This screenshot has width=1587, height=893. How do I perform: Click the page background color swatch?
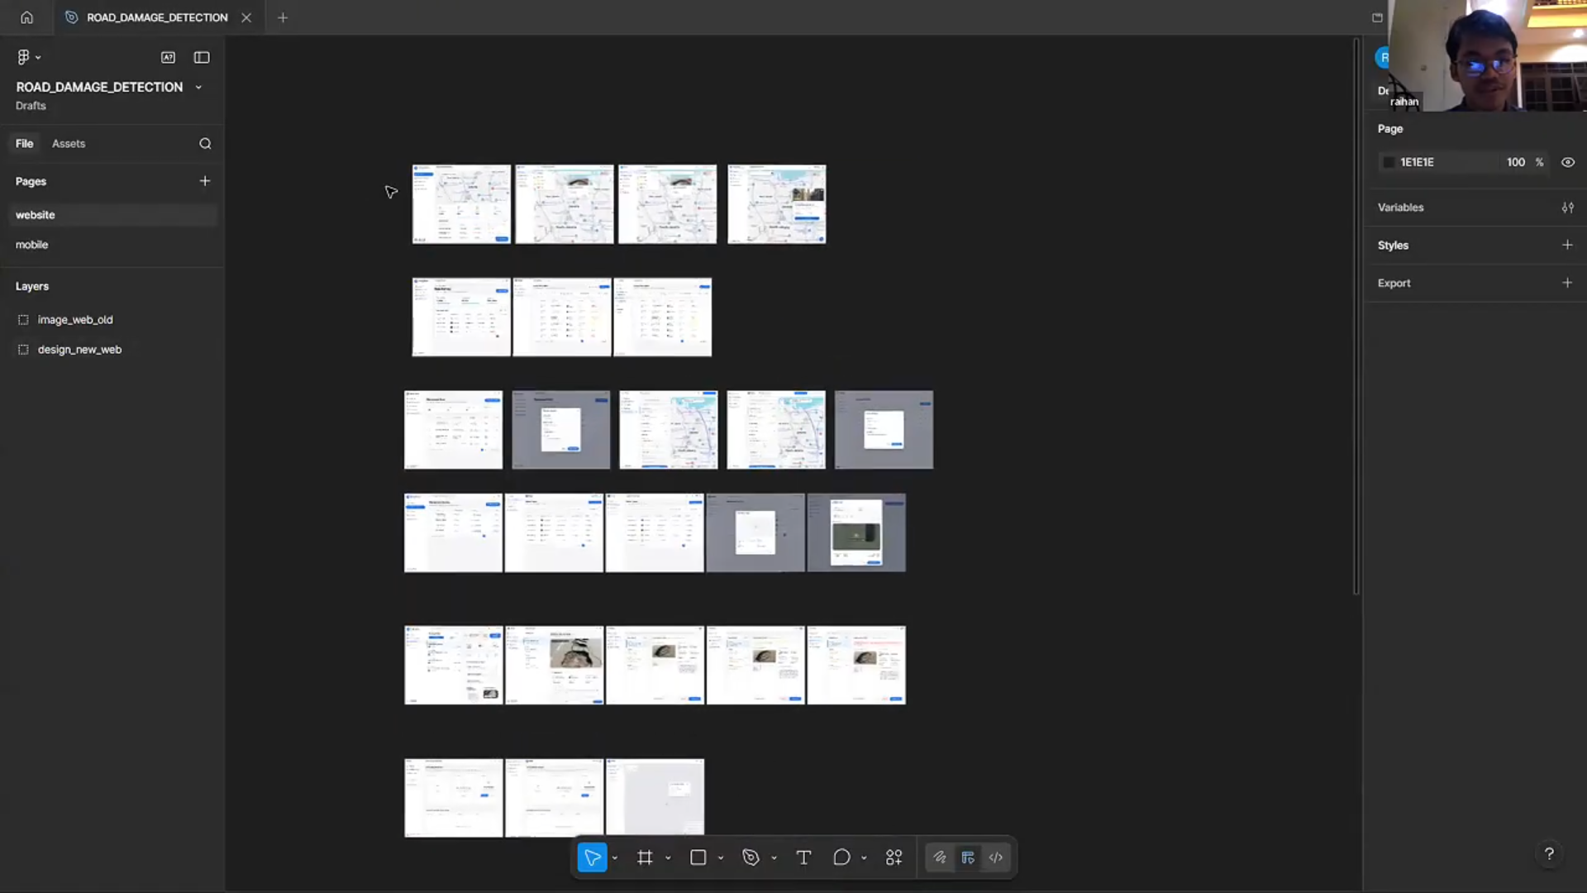coord(1388,162)
